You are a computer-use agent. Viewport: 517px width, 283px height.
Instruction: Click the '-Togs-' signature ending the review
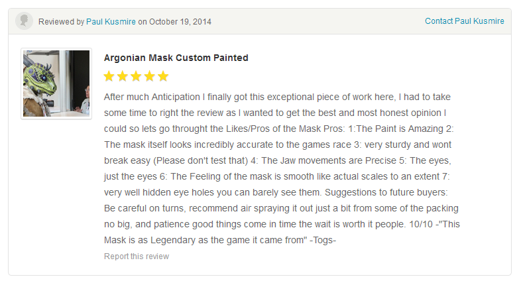point(323,240)
